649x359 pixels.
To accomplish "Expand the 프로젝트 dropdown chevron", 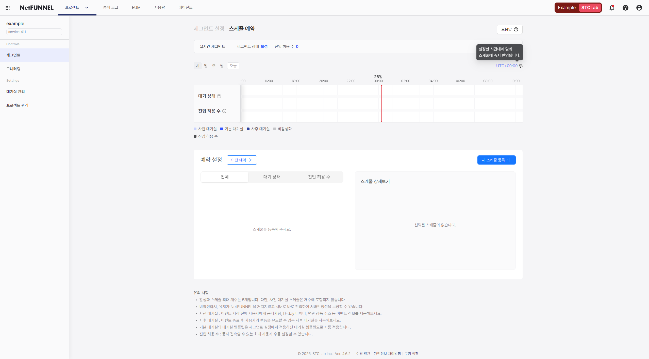I will (86, 8).
